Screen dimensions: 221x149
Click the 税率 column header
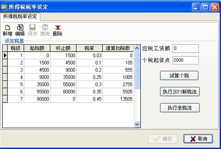(90, 48)
